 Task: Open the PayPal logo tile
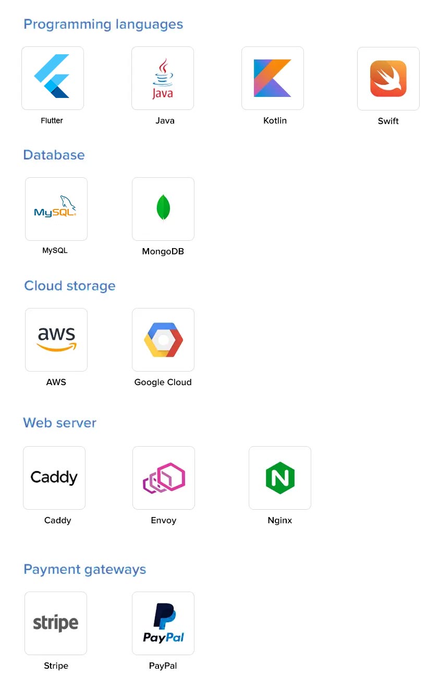click(163, 623)
